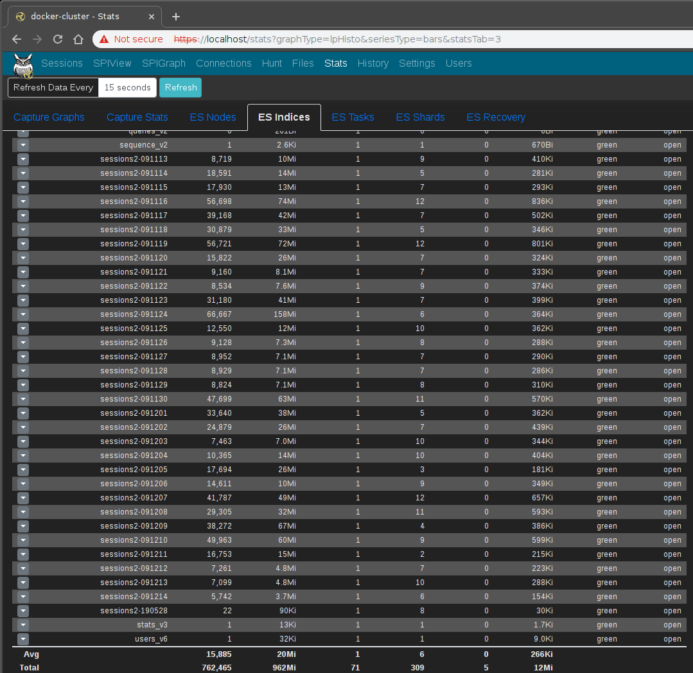Click the browser forward arrow
This screenshot has width=693, height=673.
[x=37, y=39]
